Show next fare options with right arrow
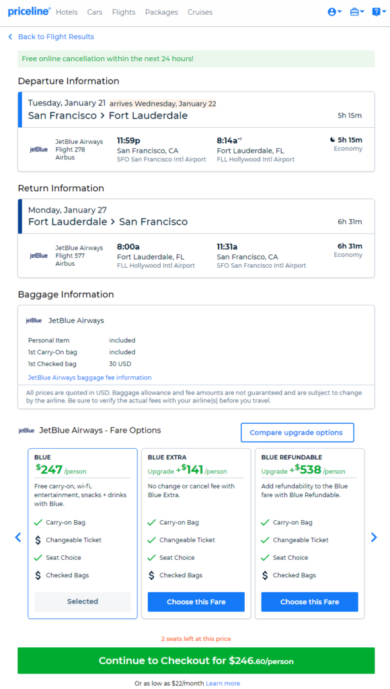 coord(374,537)
